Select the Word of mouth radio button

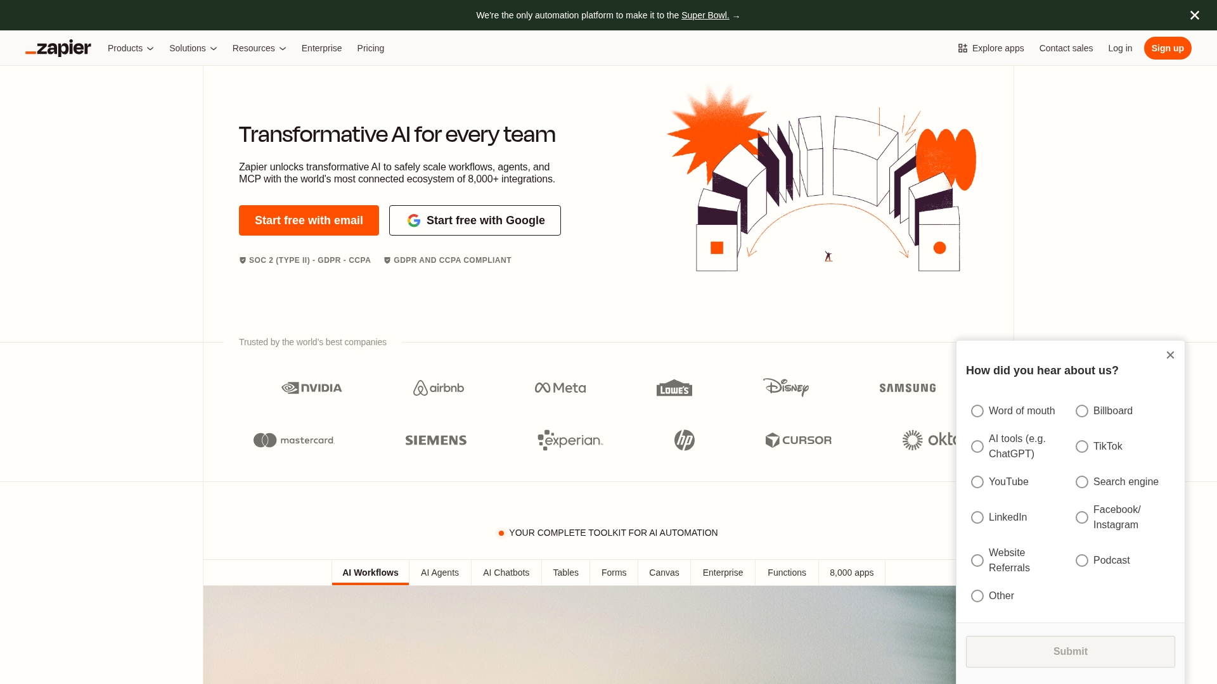(x=977, y=411)
